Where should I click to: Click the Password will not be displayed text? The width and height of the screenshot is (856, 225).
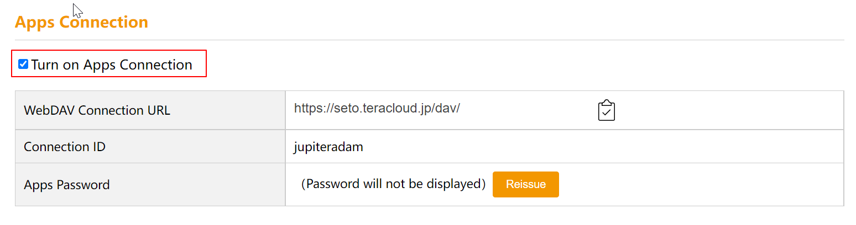pyautogui.click(x=393, y=184)
